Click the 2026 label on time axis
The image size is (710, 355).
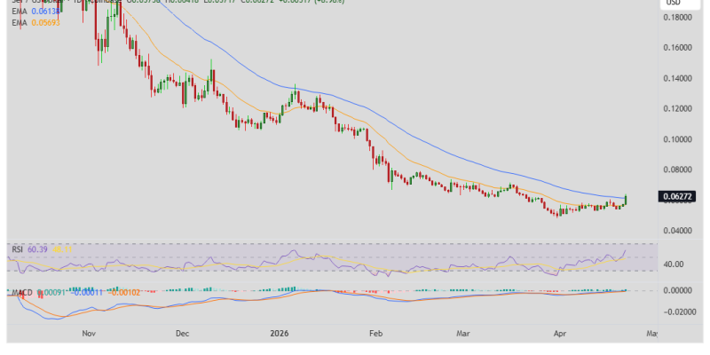pyautogui.click(x=280, y=335)
